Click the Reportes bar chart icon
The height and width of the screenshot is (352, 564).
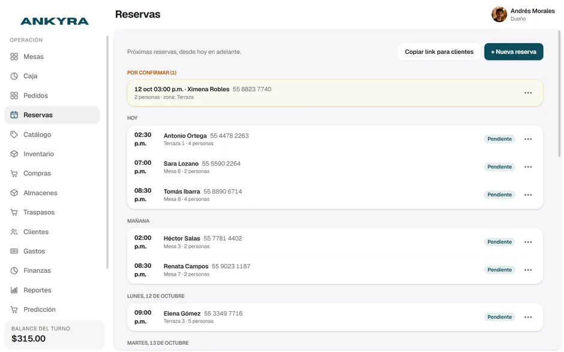point(14,290)
